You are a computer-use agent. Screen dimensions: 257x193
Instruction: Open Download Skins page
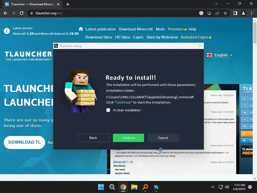tap(99, 37)
